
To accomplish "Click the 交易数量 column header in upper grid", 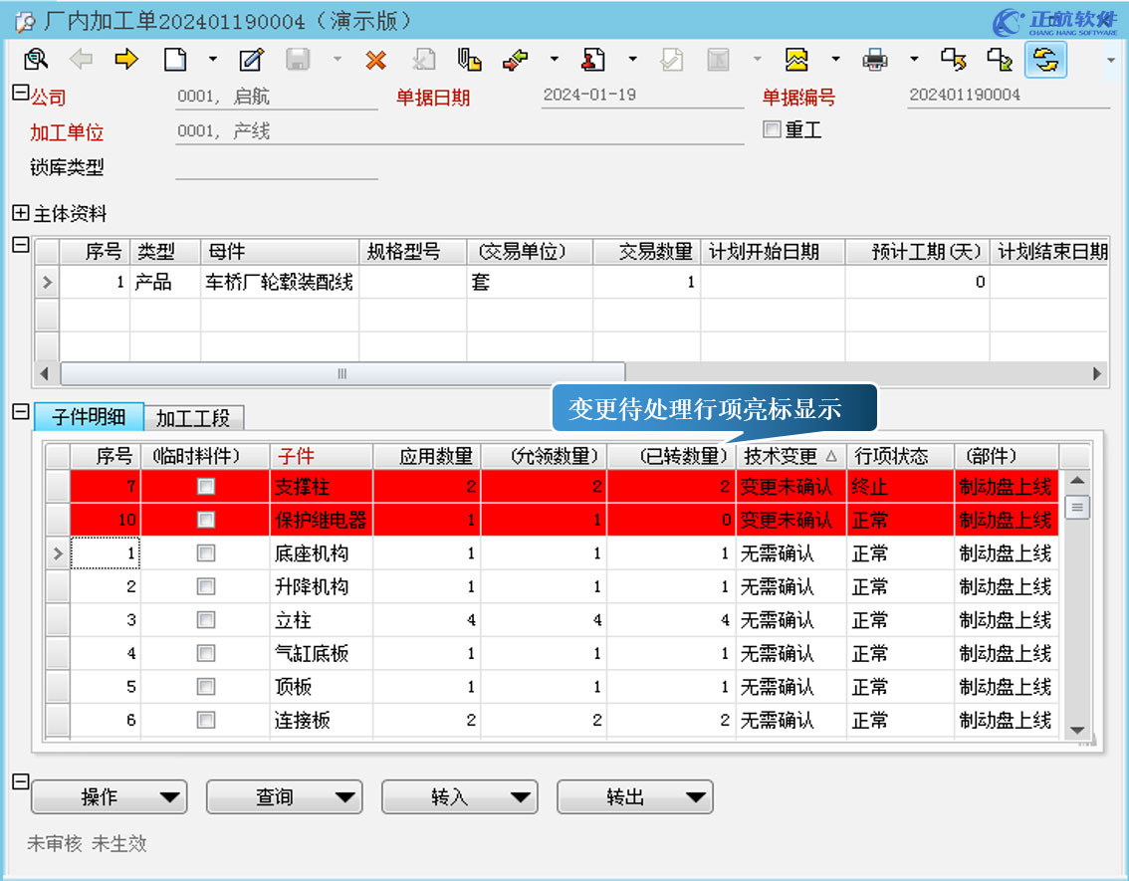I will pyautogui.click(x=646, y=251).
